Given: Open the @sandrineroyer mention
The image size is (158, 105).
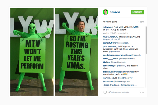Looking at the screenshot, I should tap(125, 78).
